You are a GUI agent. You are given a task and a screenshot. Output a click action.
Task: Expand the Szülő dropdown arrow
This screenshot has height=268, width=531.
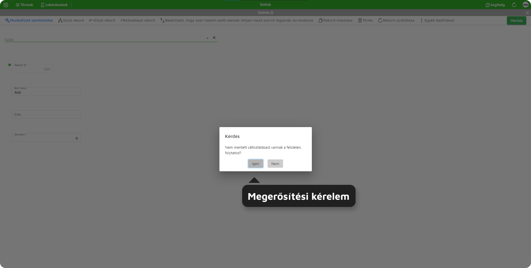207,38
